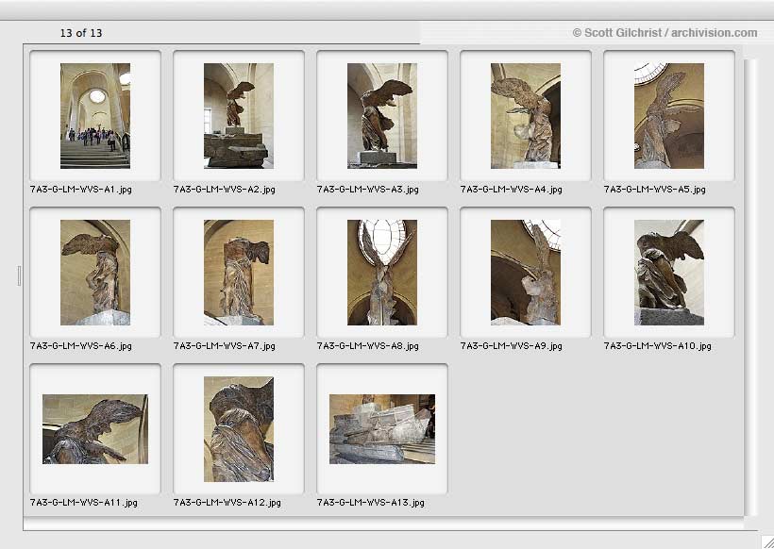The image size is (774, 549).
Task: Select thumbnail of 7A3-G-LM-WVS-A11.jpg
Action: pyautogui.click(x=95, y=429)
